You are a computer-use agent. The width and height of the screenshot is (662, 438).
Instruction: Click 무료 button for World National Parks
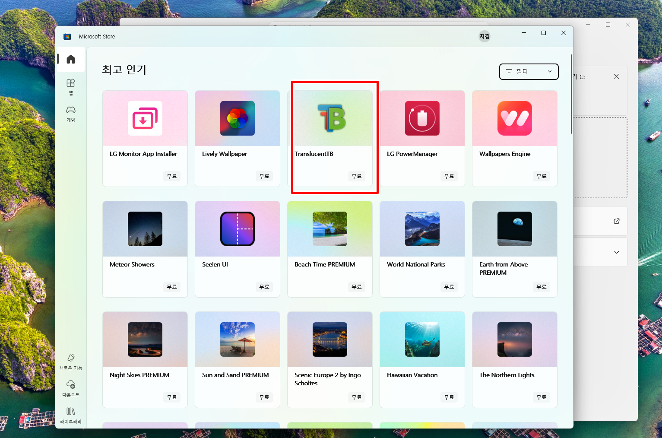[449, 287]
